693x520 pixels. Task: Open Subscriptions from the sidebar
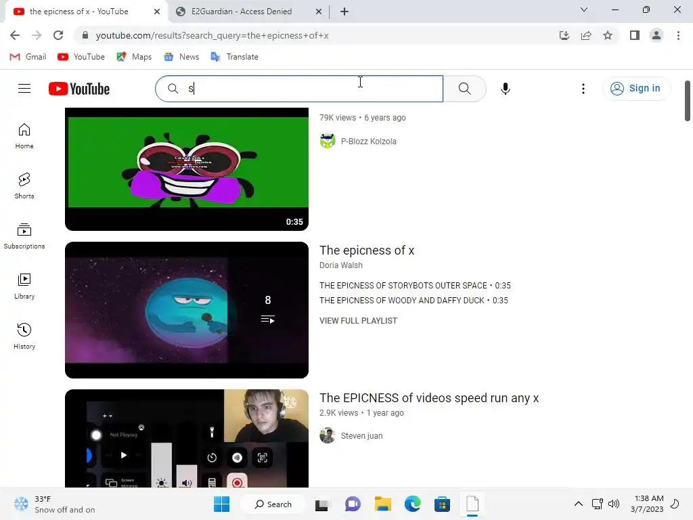pos(24,236)
